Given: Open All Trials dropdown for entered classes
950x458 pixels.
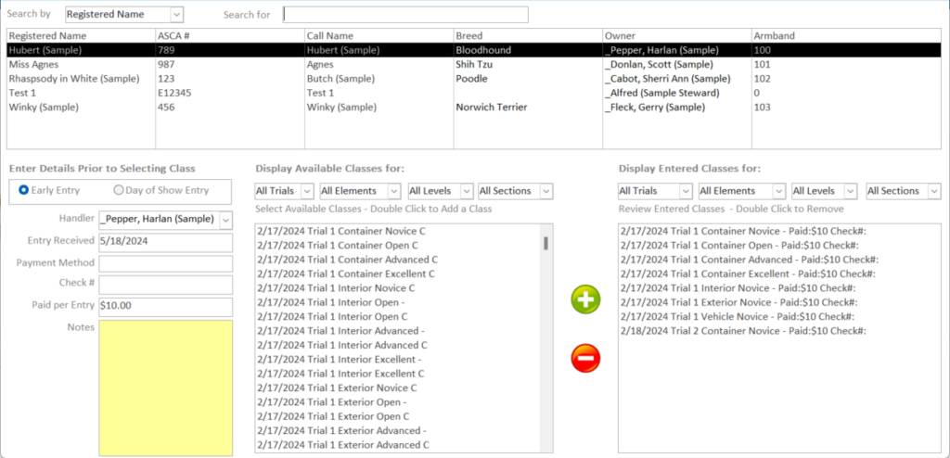Looking at the screenshot, I should (x=686, y=191).
